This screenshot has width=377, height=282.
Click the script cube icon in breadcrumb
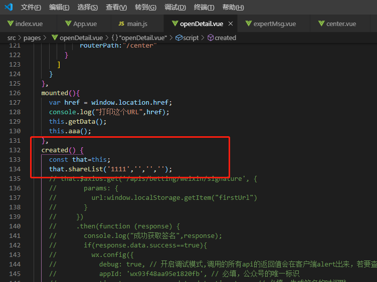(178, 38)
